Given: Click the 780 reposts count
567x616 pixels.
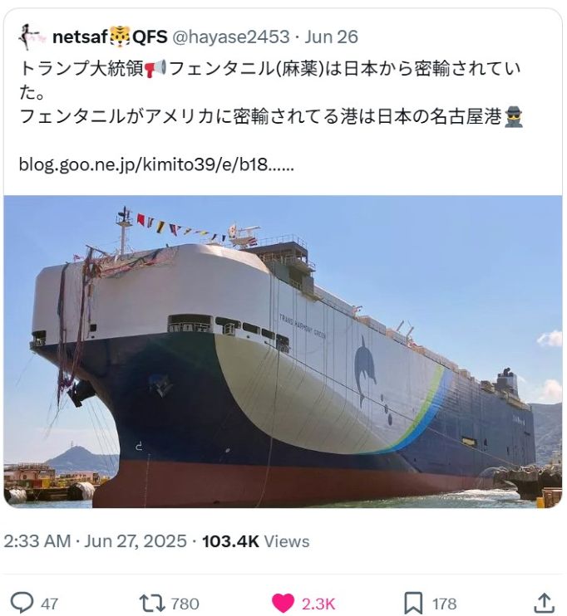Looking at the screenshot, I should point(185,604).
